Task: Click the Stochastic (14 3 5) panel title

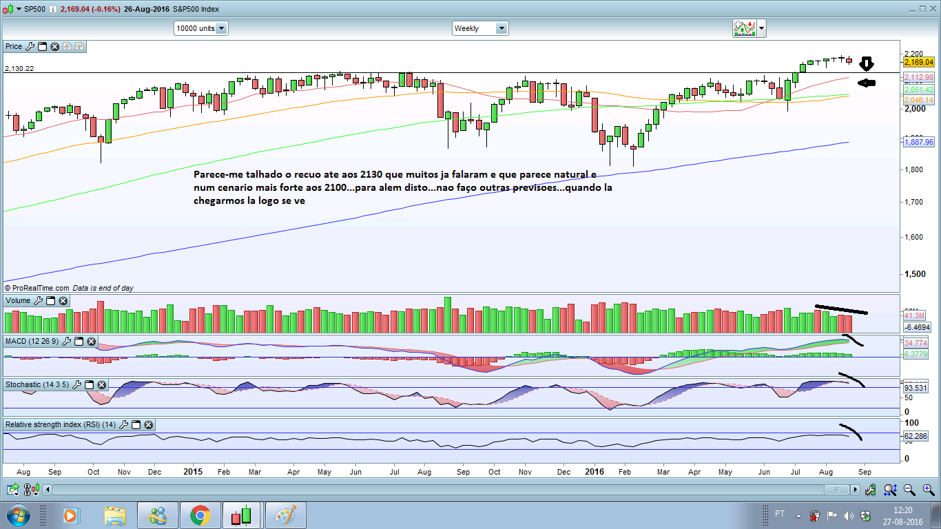Action: (37, 384)
